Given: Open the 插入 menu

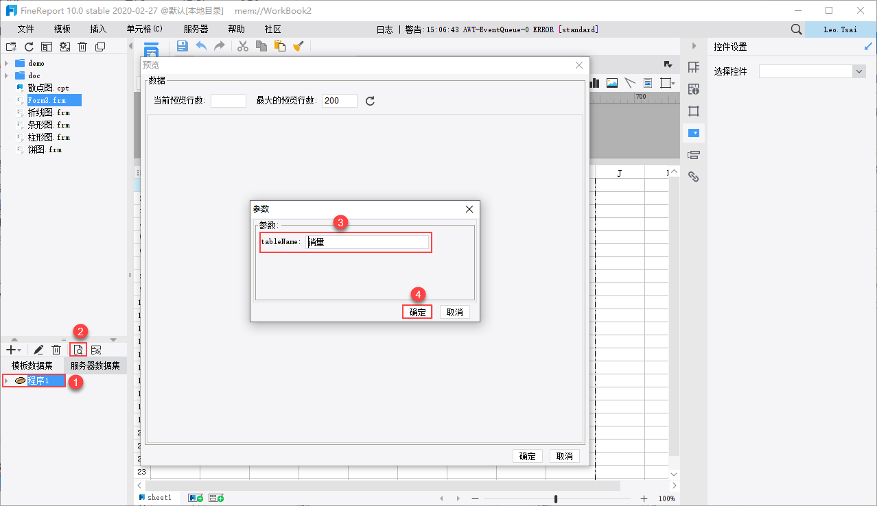Looking at the screenshot, I should (x=98, y=29).
